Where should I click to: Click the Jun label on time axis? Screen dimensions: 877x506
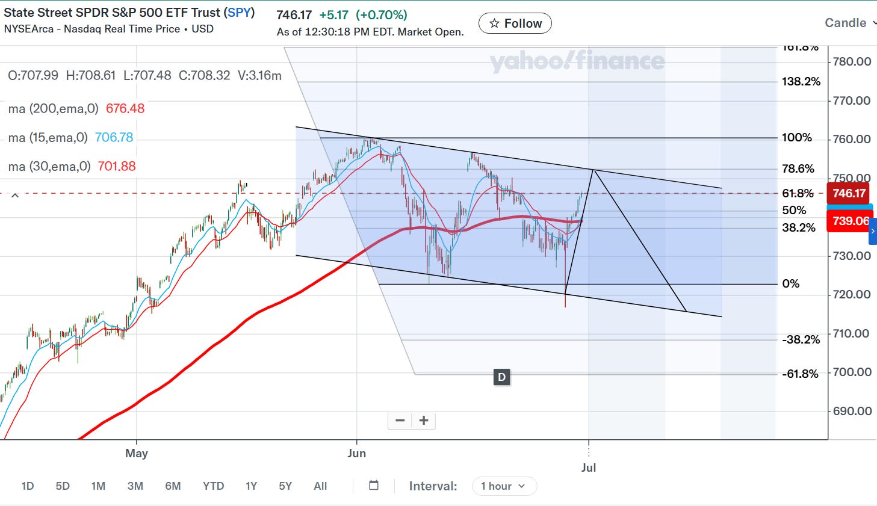coord(357,454)
